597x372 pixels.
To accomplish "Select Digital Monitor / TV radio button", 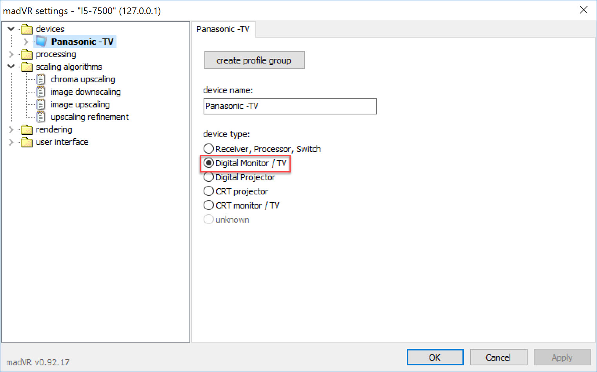I will coord(209,163).
